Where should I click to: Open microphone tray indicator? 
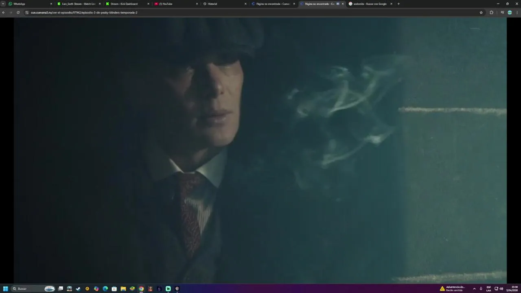pos(481,289)
